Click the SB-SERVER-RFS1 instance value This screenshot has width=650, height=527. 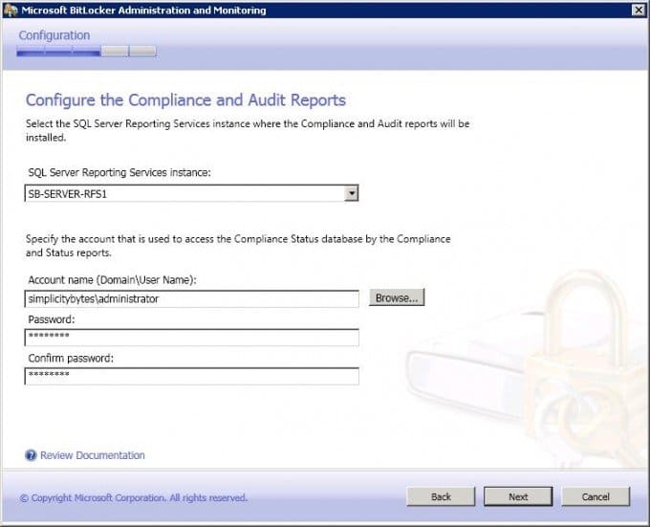[x=68, y=194]
